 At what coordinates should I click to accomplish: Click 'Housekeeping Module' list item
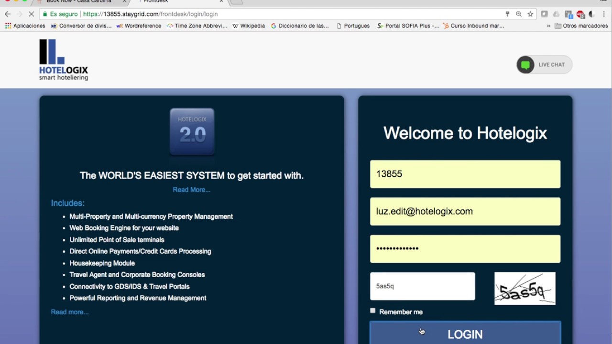tap(102, 263)
